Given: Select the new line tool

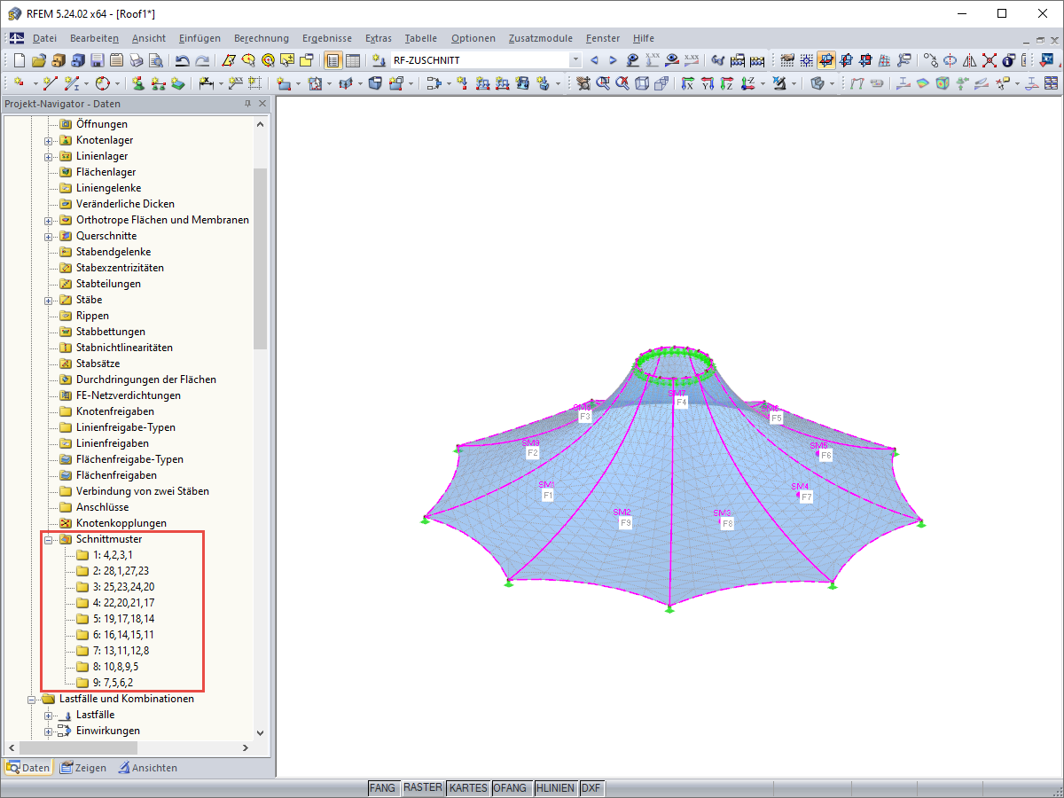Looking at the screenshot, I should (x=50, y=82).
